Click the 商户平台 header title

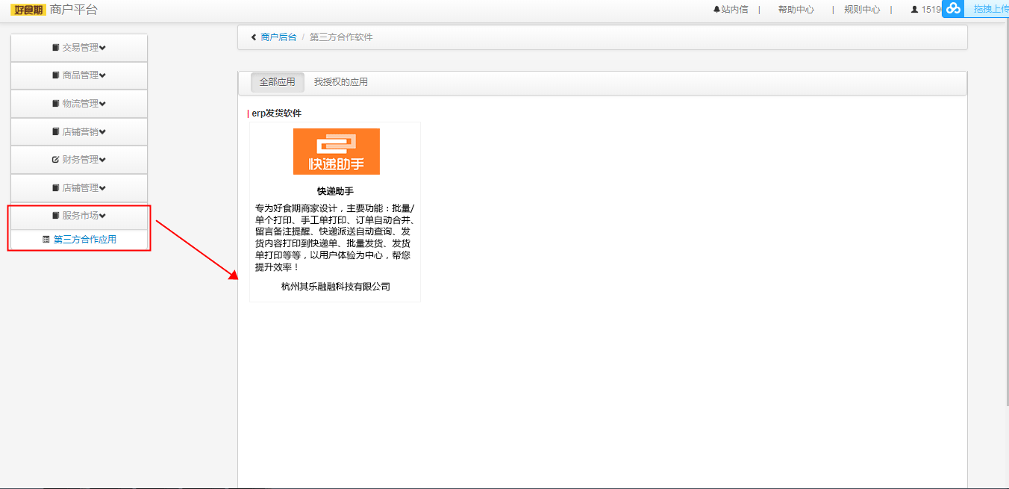coord(73,10)
